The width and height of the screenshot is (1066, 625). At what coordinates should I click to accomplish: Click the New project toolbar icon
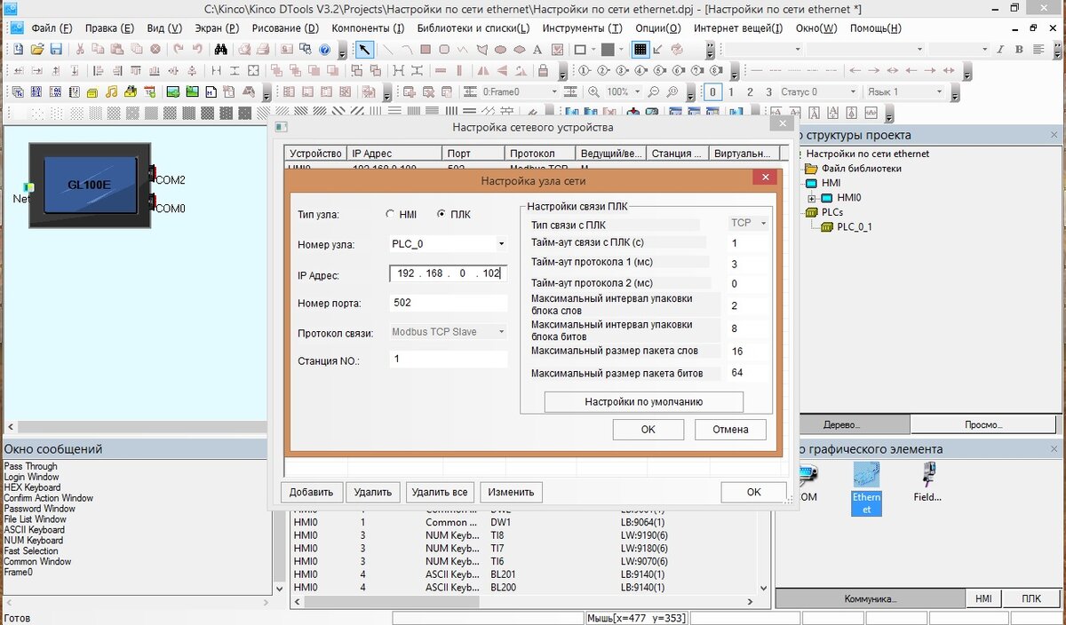pos(19,49)
